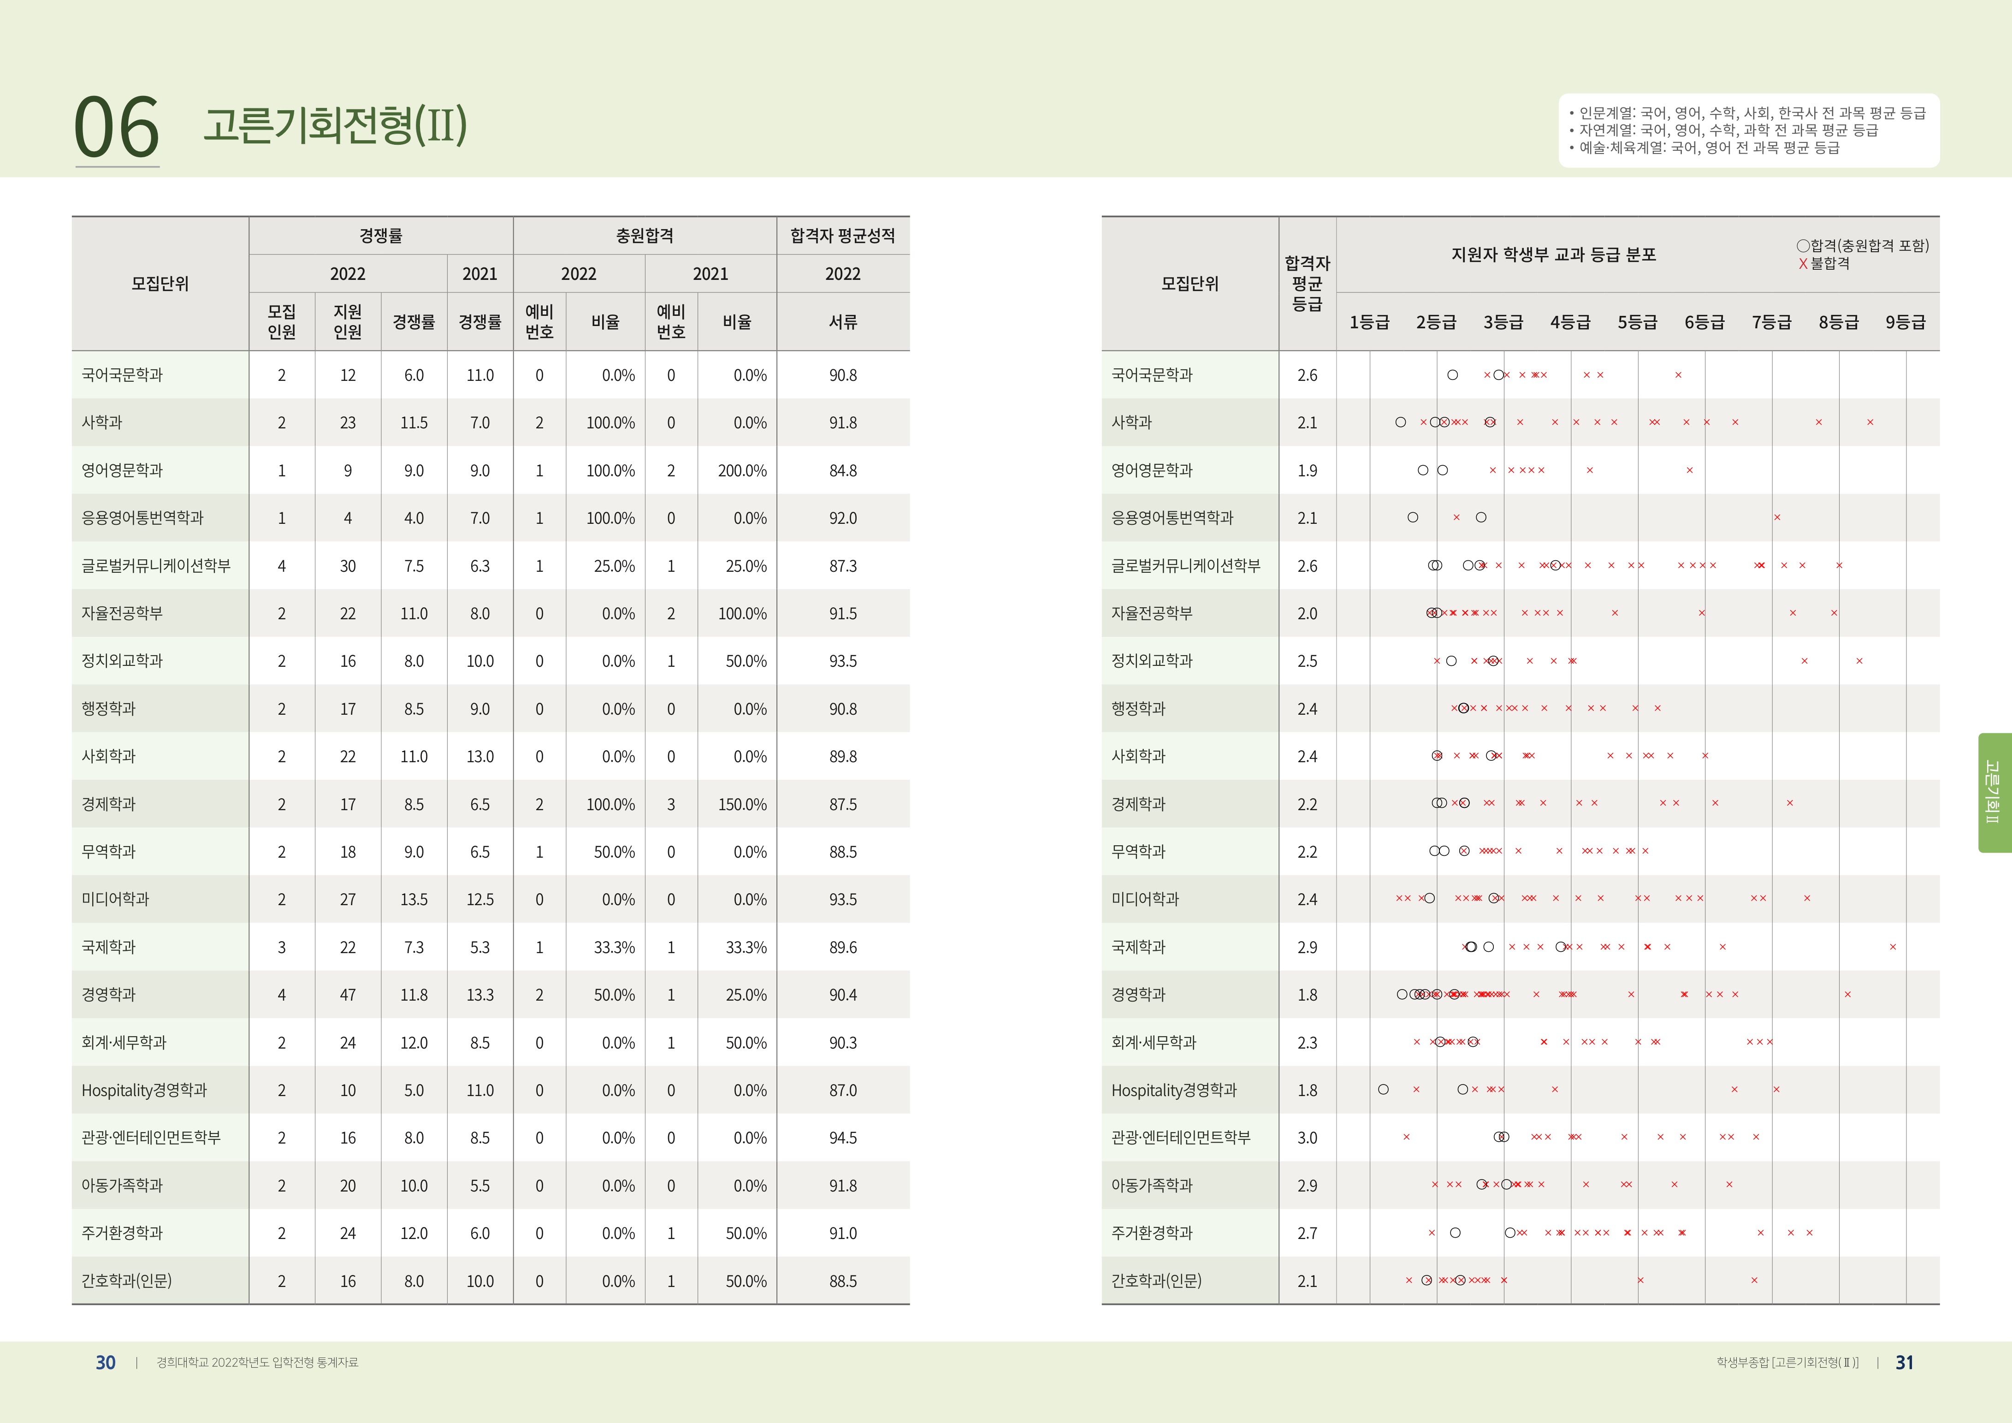Click the 관광·엔터테인먼트학부 서류 score 94.5
The image size is (2012, 1423).
coord(842,1138)
